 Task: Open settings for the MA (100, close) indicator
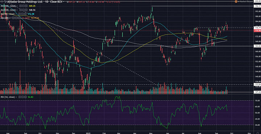pyautogui.click(x=23, y=6)
